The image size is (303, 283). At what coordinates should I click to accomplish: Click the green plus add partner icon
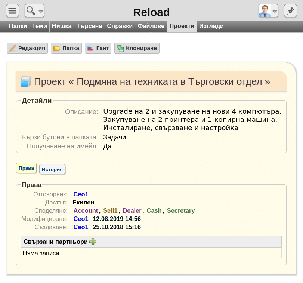click(93, 242)
